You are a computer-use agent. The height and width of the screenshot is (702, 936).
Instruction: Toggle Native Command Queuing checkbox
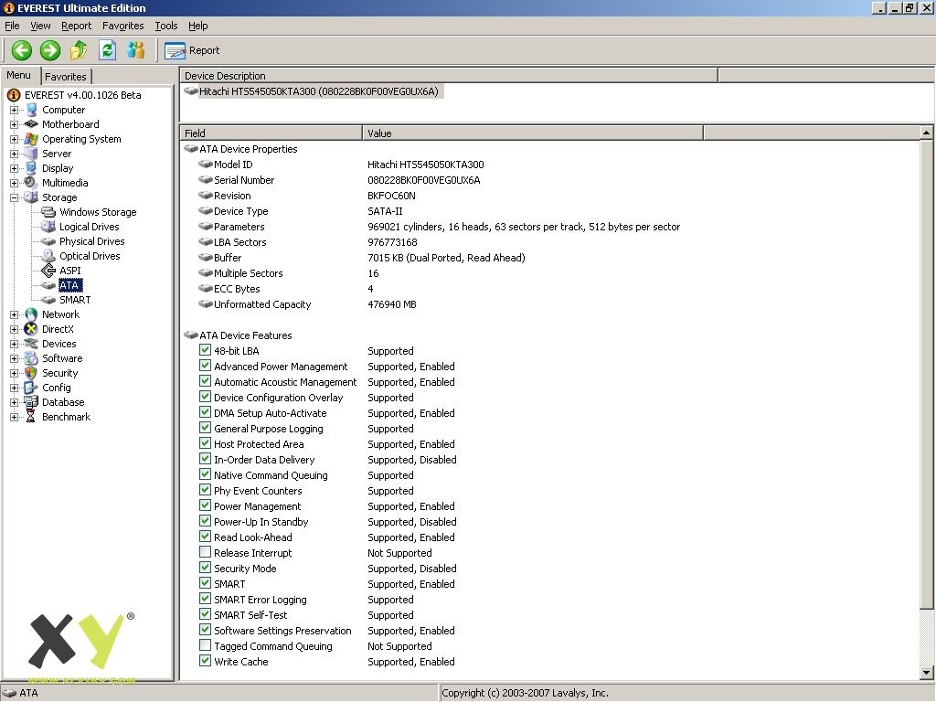205,474
